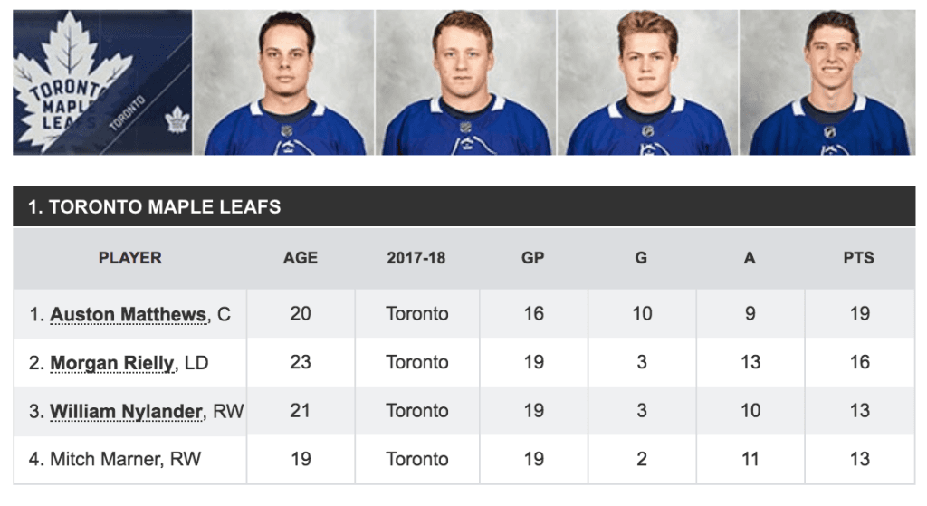Click the PLAYER column header
The height and width of the screenshot is (506, 927).
[130, 258]
